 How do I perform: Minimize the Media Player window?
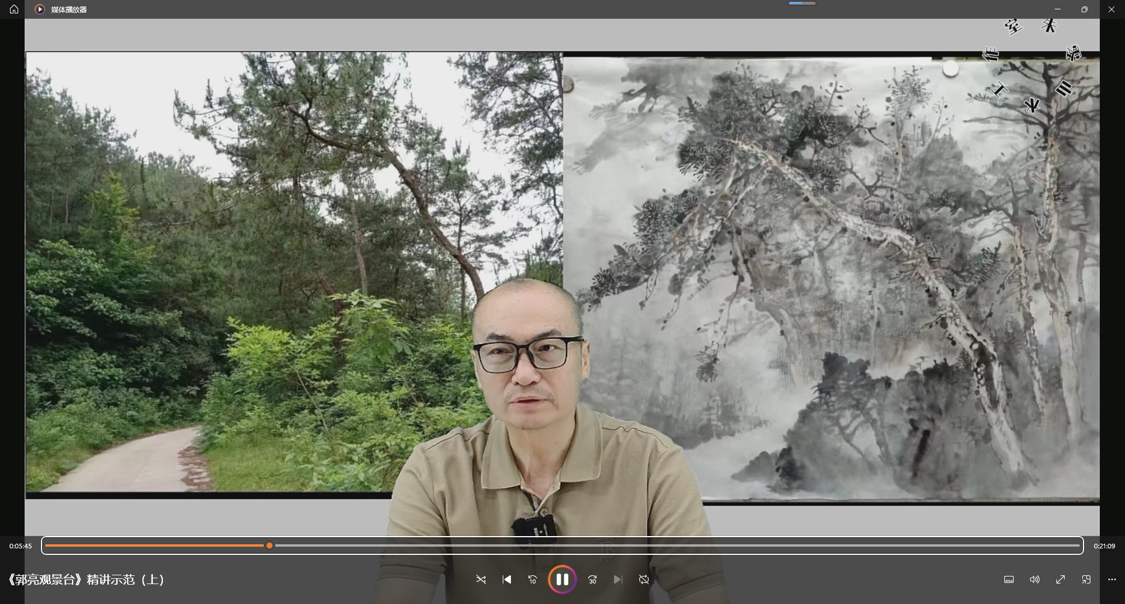(x=1058, y=9)
